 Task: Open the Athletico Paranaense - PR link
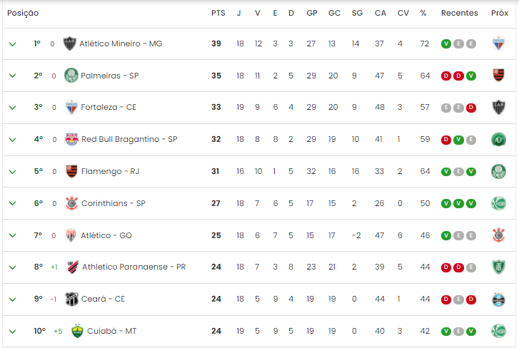coord(134,267)
